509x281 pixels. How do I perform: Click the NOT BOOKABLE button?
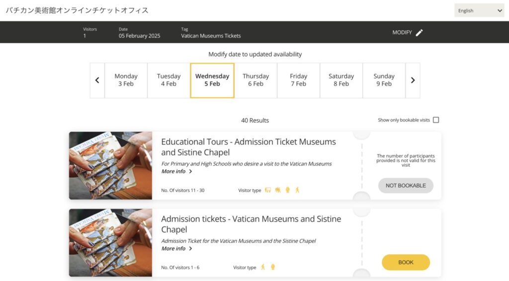click(x=406, y=186)
